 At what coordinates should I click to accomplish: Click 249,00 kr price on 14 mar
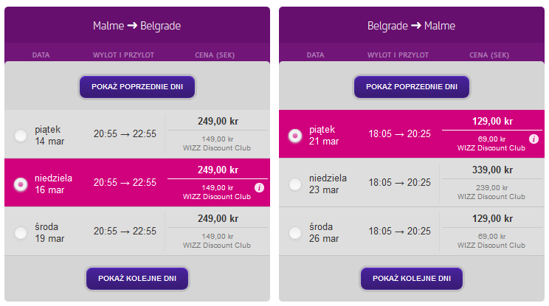[218, 122]
